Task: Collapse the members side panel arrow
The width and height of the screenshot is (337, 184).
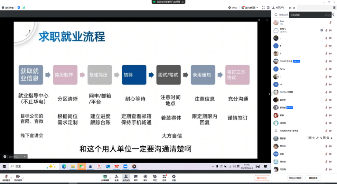Action: point(269,94)
